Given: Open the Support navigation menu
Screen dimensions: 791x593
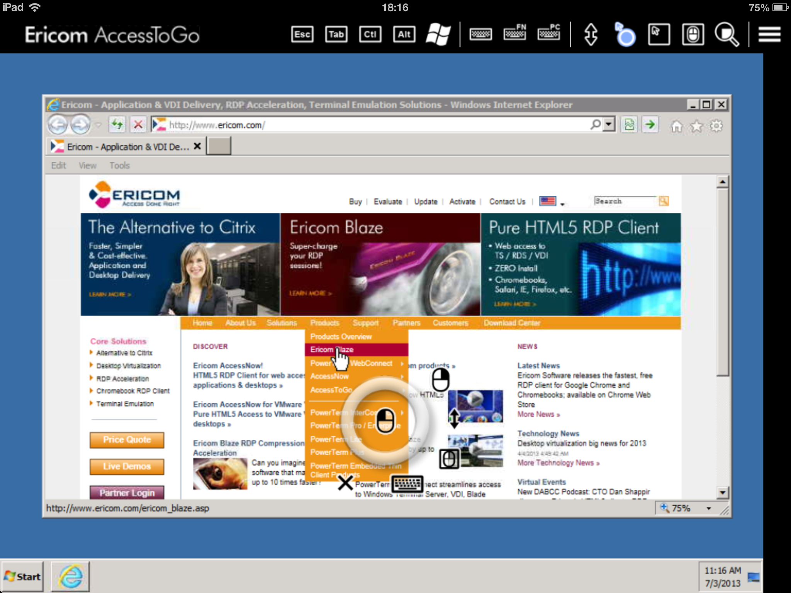Looking at the screenshot, I should 365,323.
